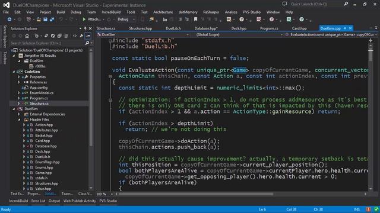Click Solution Explorer search magnifier icon

coord(87,43)
